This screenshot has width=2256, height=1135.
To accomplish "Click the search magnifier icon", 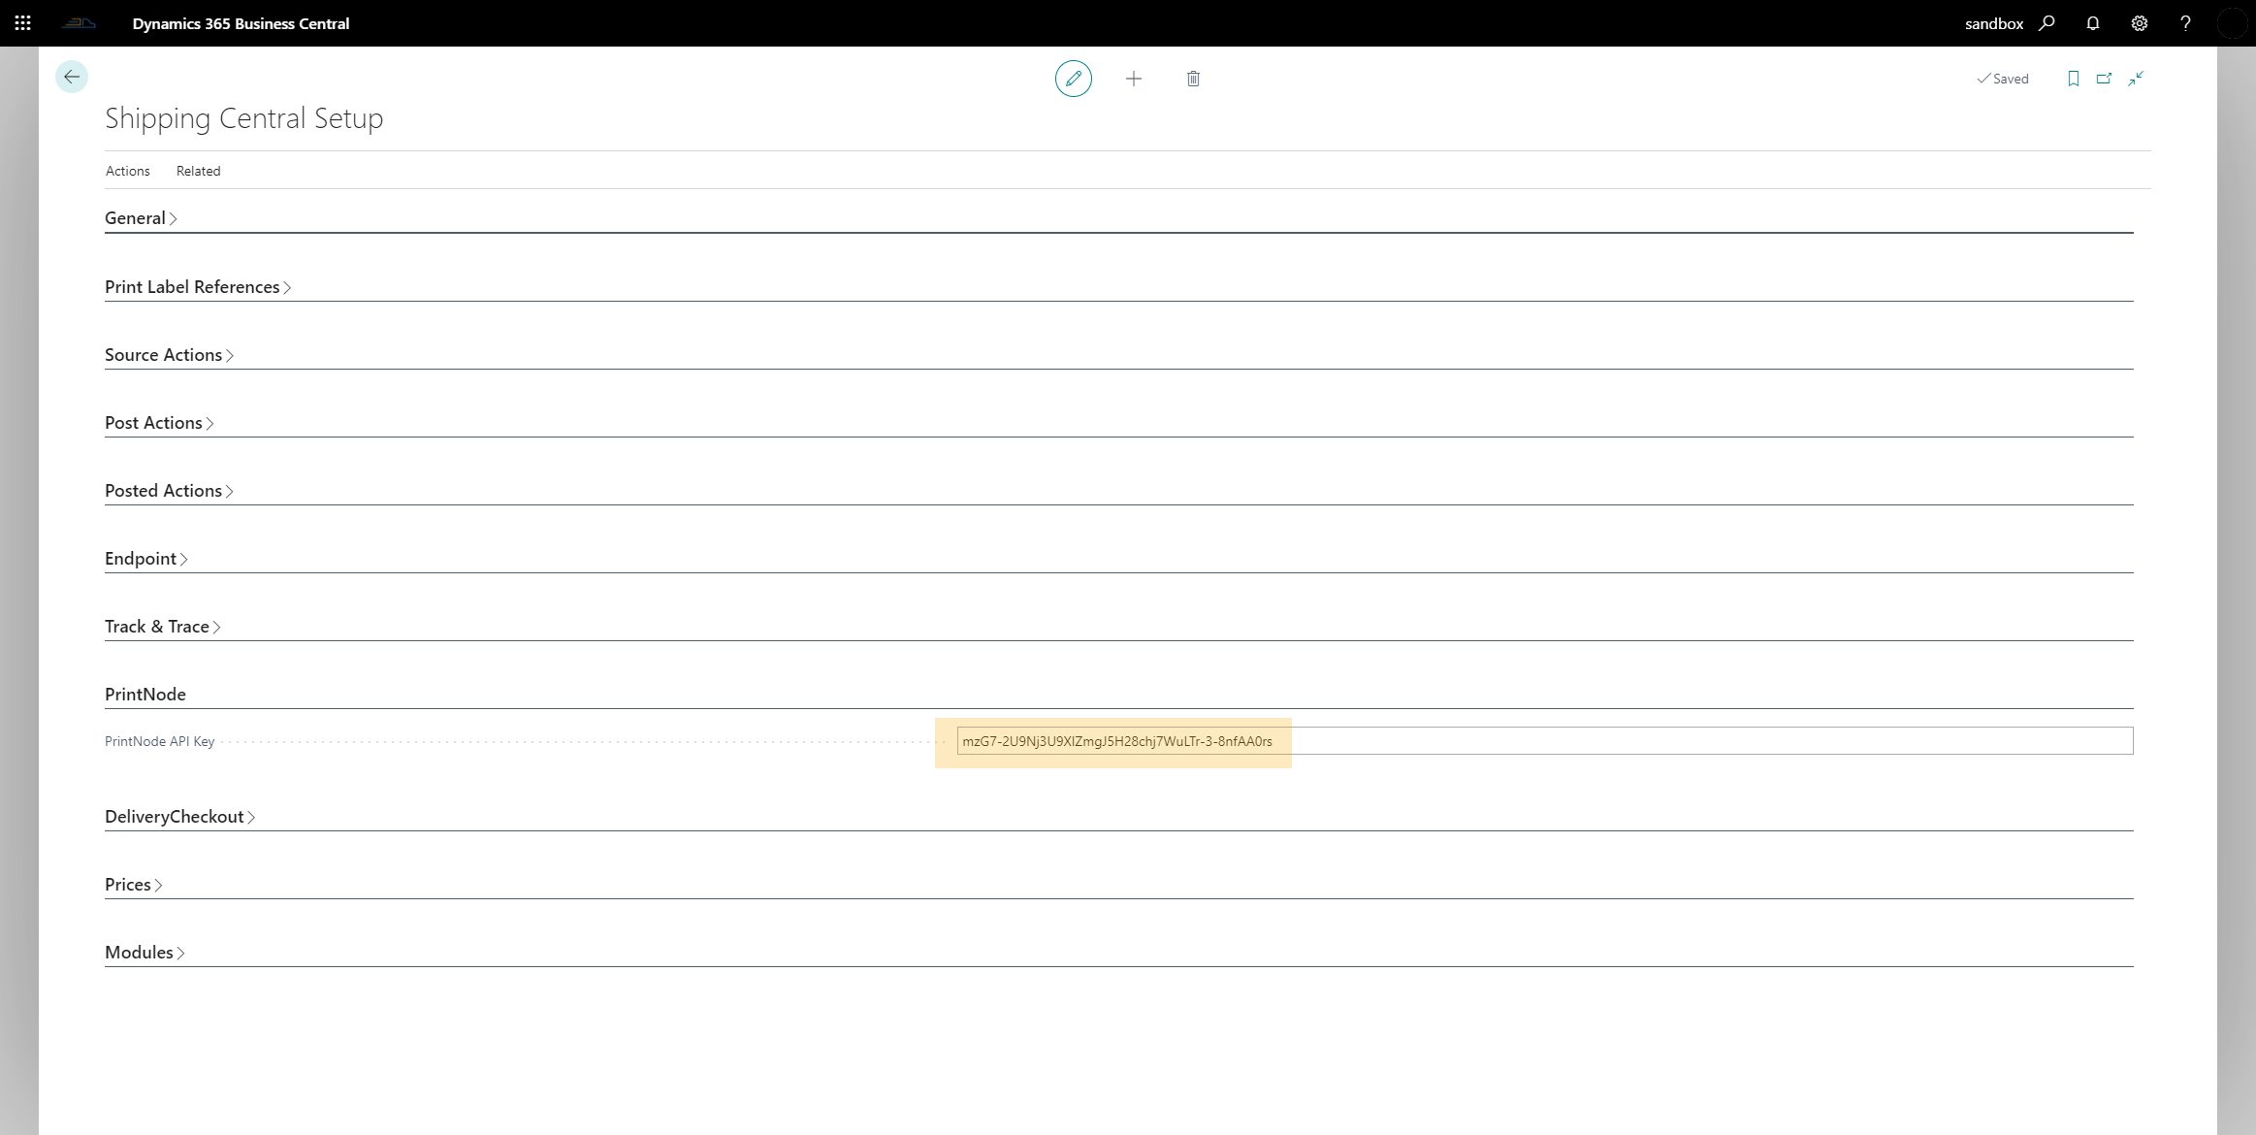I will point(2047,23).
